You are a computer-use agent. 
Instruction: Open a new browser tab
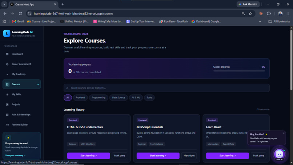tap(63, 4)
